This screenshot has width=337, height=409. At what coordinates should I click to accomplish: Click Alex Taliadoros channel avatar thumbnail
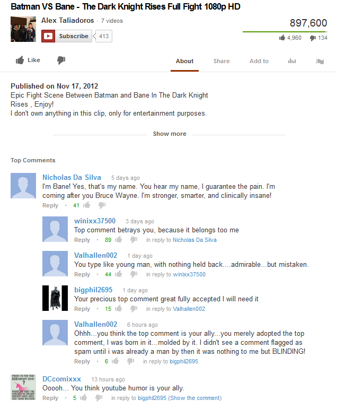(x=23, y=29)
